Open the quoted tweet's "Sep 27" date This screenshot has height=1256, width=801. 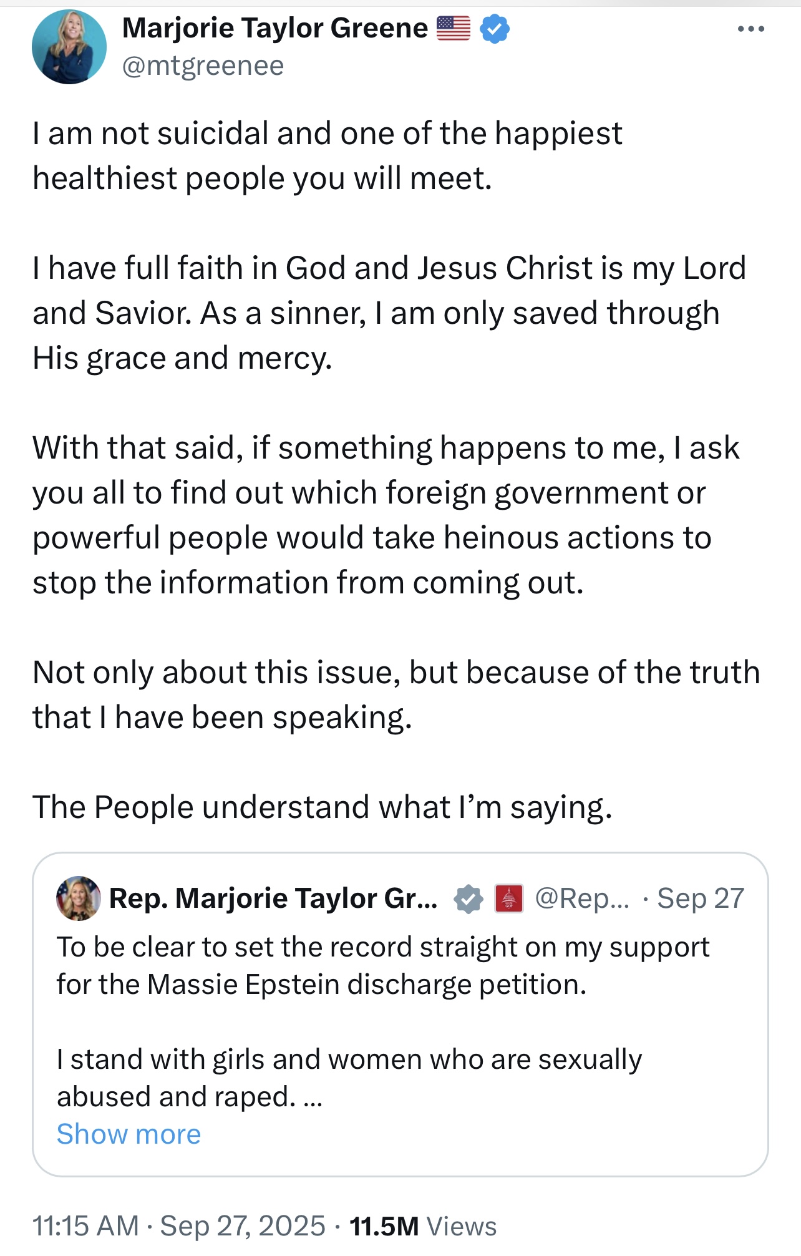[701, 898]
